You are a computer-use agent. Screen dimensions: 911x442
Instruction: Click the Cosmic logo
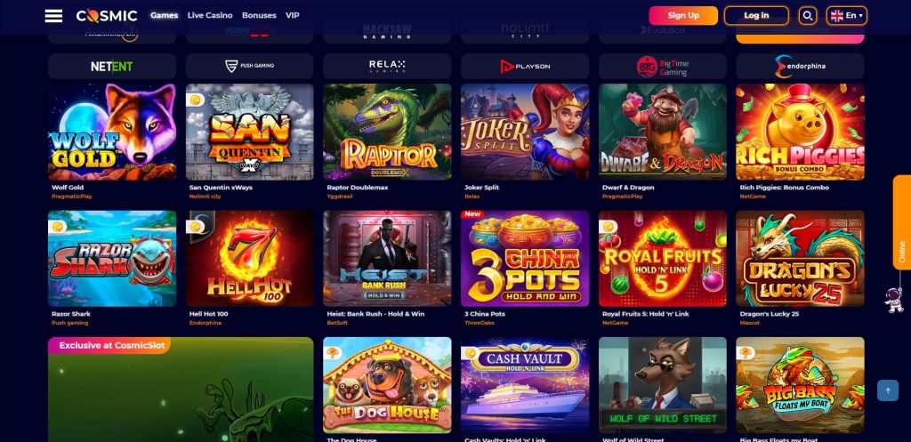[x=107, y=16]
